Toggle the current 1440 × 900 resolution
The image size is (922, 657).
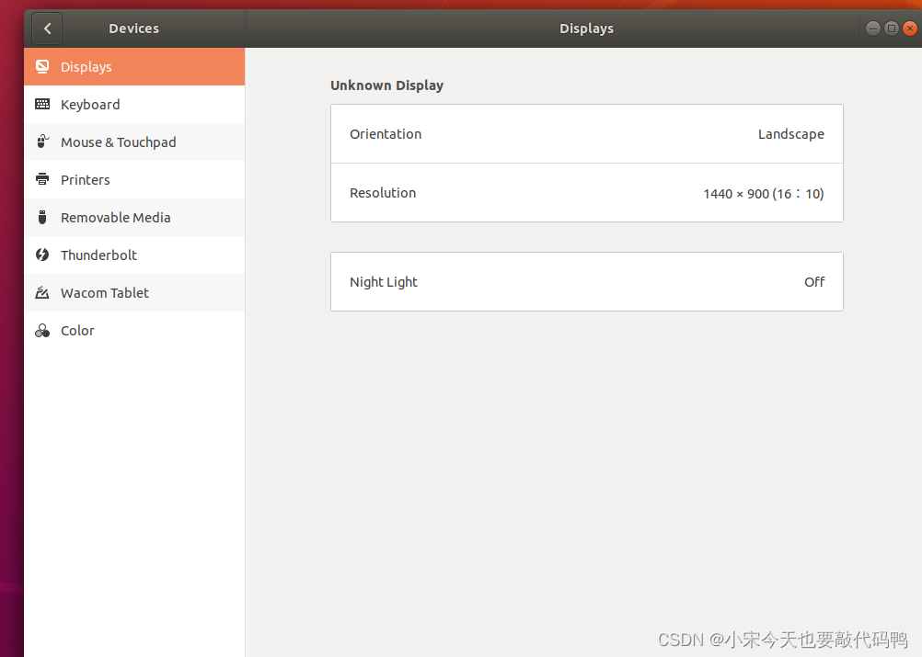[x=762, y=192]
